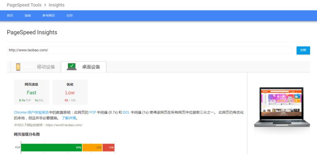Image resolution: width=317 pixels, height=154 pixels.
Task: Click the URL field containing http://www.taobao.com/
Action: (149, 50)
